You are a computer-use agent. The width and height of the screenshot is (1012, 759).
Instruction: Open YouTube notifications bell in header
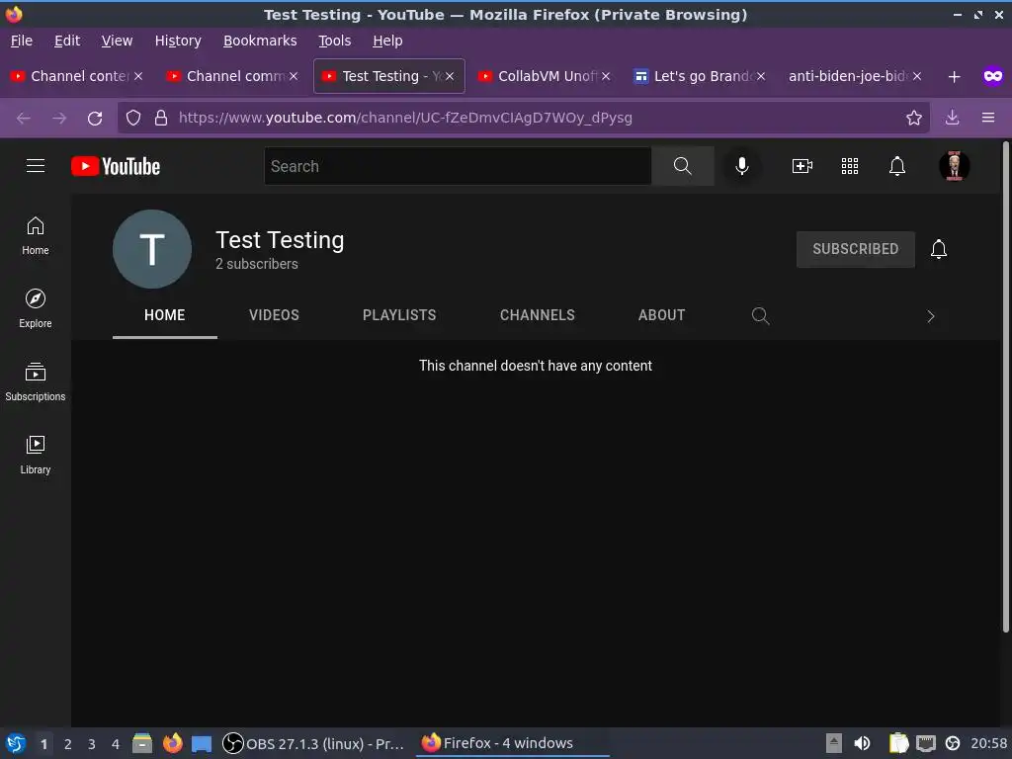pos(897,166)
